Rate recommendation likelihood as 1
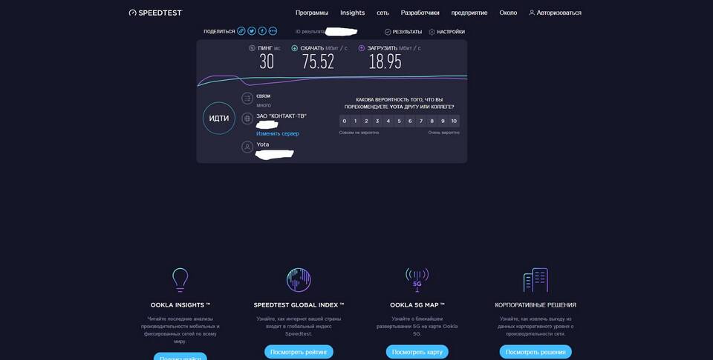Viewport: 713px width, 360px height. pos(355,121)
